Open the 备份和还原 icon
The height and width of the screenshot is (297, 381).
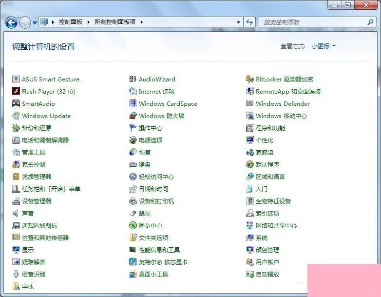click(16, 128)
